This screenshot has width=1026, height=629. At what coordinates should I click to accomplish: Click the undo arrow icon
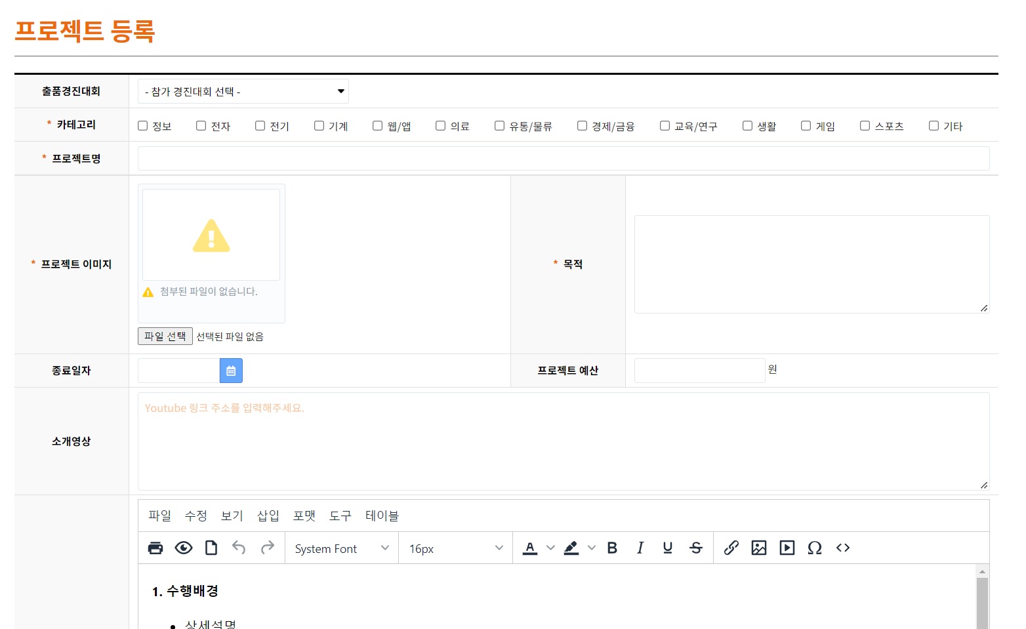(239, 548)
